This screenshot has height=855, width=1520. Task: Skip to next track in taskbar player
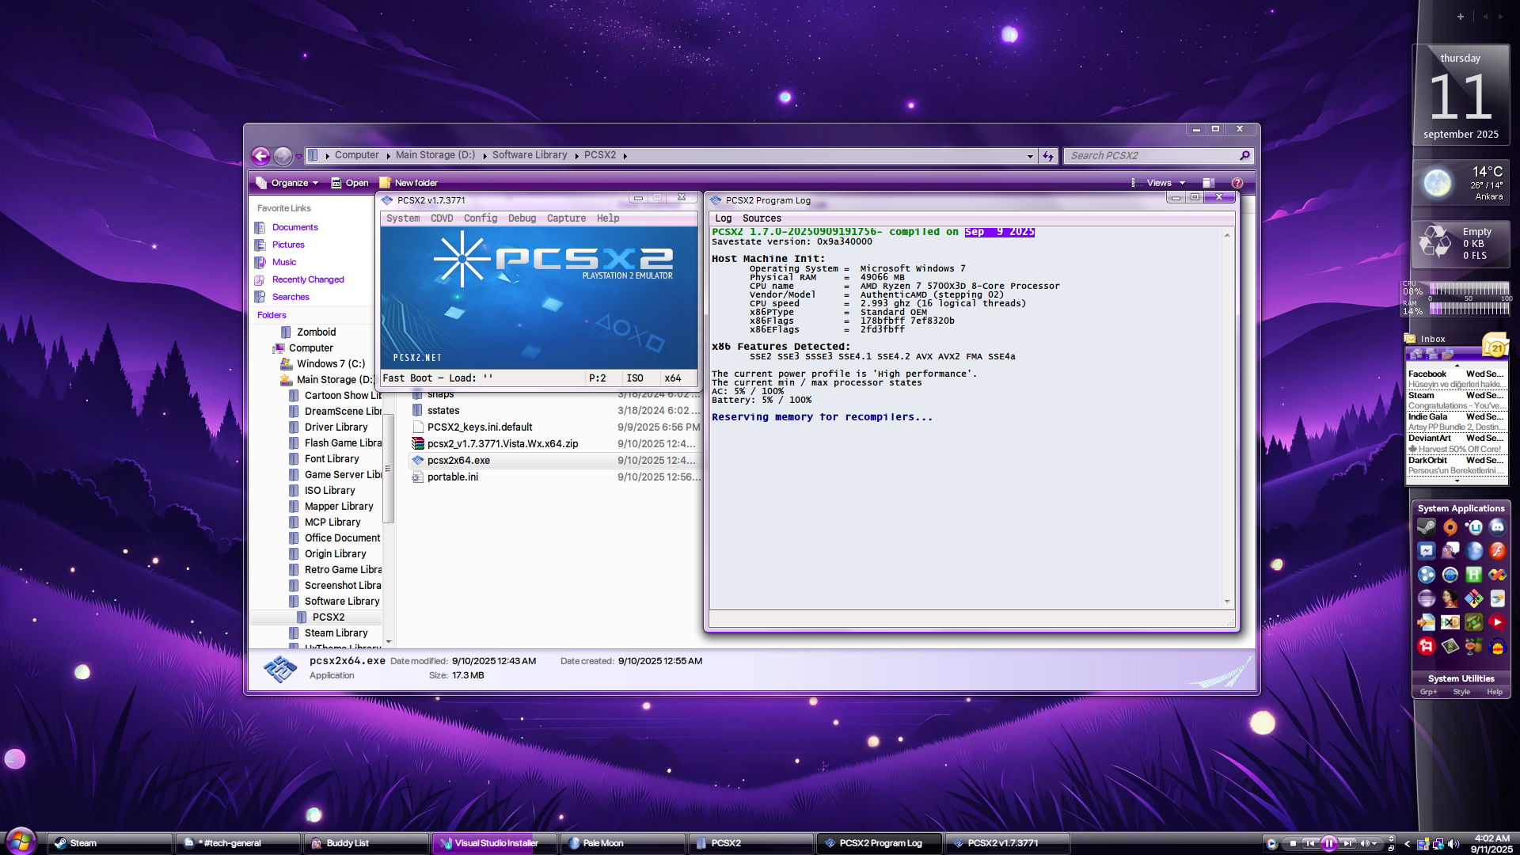point(1347,844)
